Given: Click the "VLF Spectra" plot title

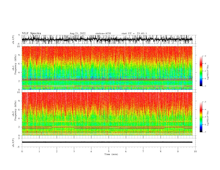Looking at the screenshot, I should pyautogui.click(x=31, y=33).
